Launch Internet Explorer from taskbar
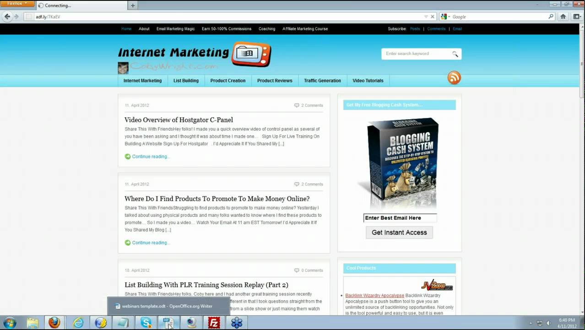Screen dimensions: 585x330 tap(78, 323)
